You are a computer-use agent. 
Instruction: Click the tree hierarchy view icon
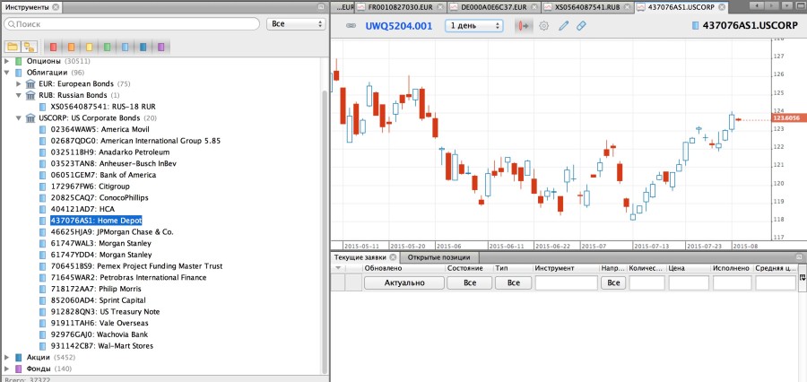[30, 46]
